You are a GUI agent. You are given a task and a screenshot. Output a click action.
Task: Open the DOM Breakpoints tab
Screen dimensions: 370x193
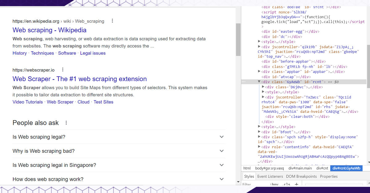click(x=301, y=176)
